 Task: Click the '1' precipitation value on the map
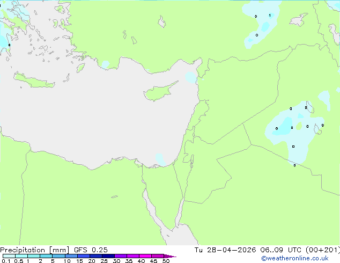(x=270, y=16)
